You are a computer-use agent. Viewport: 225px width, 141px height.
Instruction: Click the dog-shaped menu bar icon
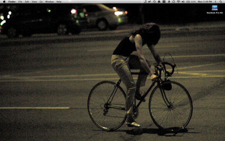coord(150,2)
